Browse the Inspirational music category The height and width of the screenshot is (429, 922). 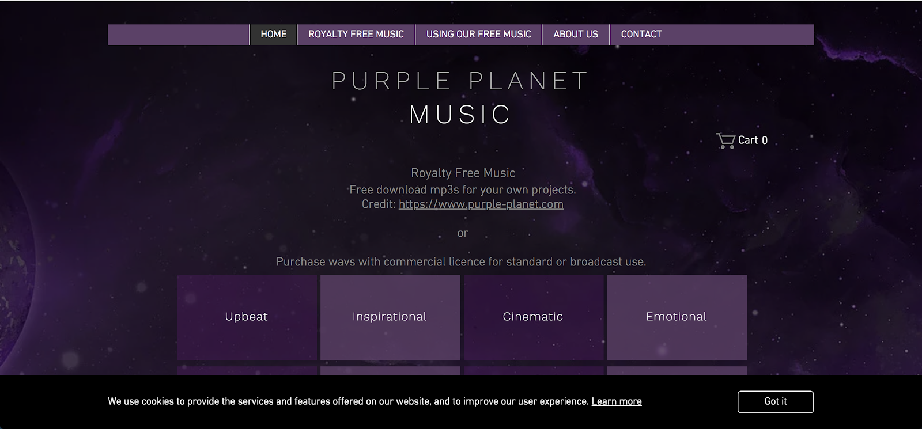(x=390, y=317)
